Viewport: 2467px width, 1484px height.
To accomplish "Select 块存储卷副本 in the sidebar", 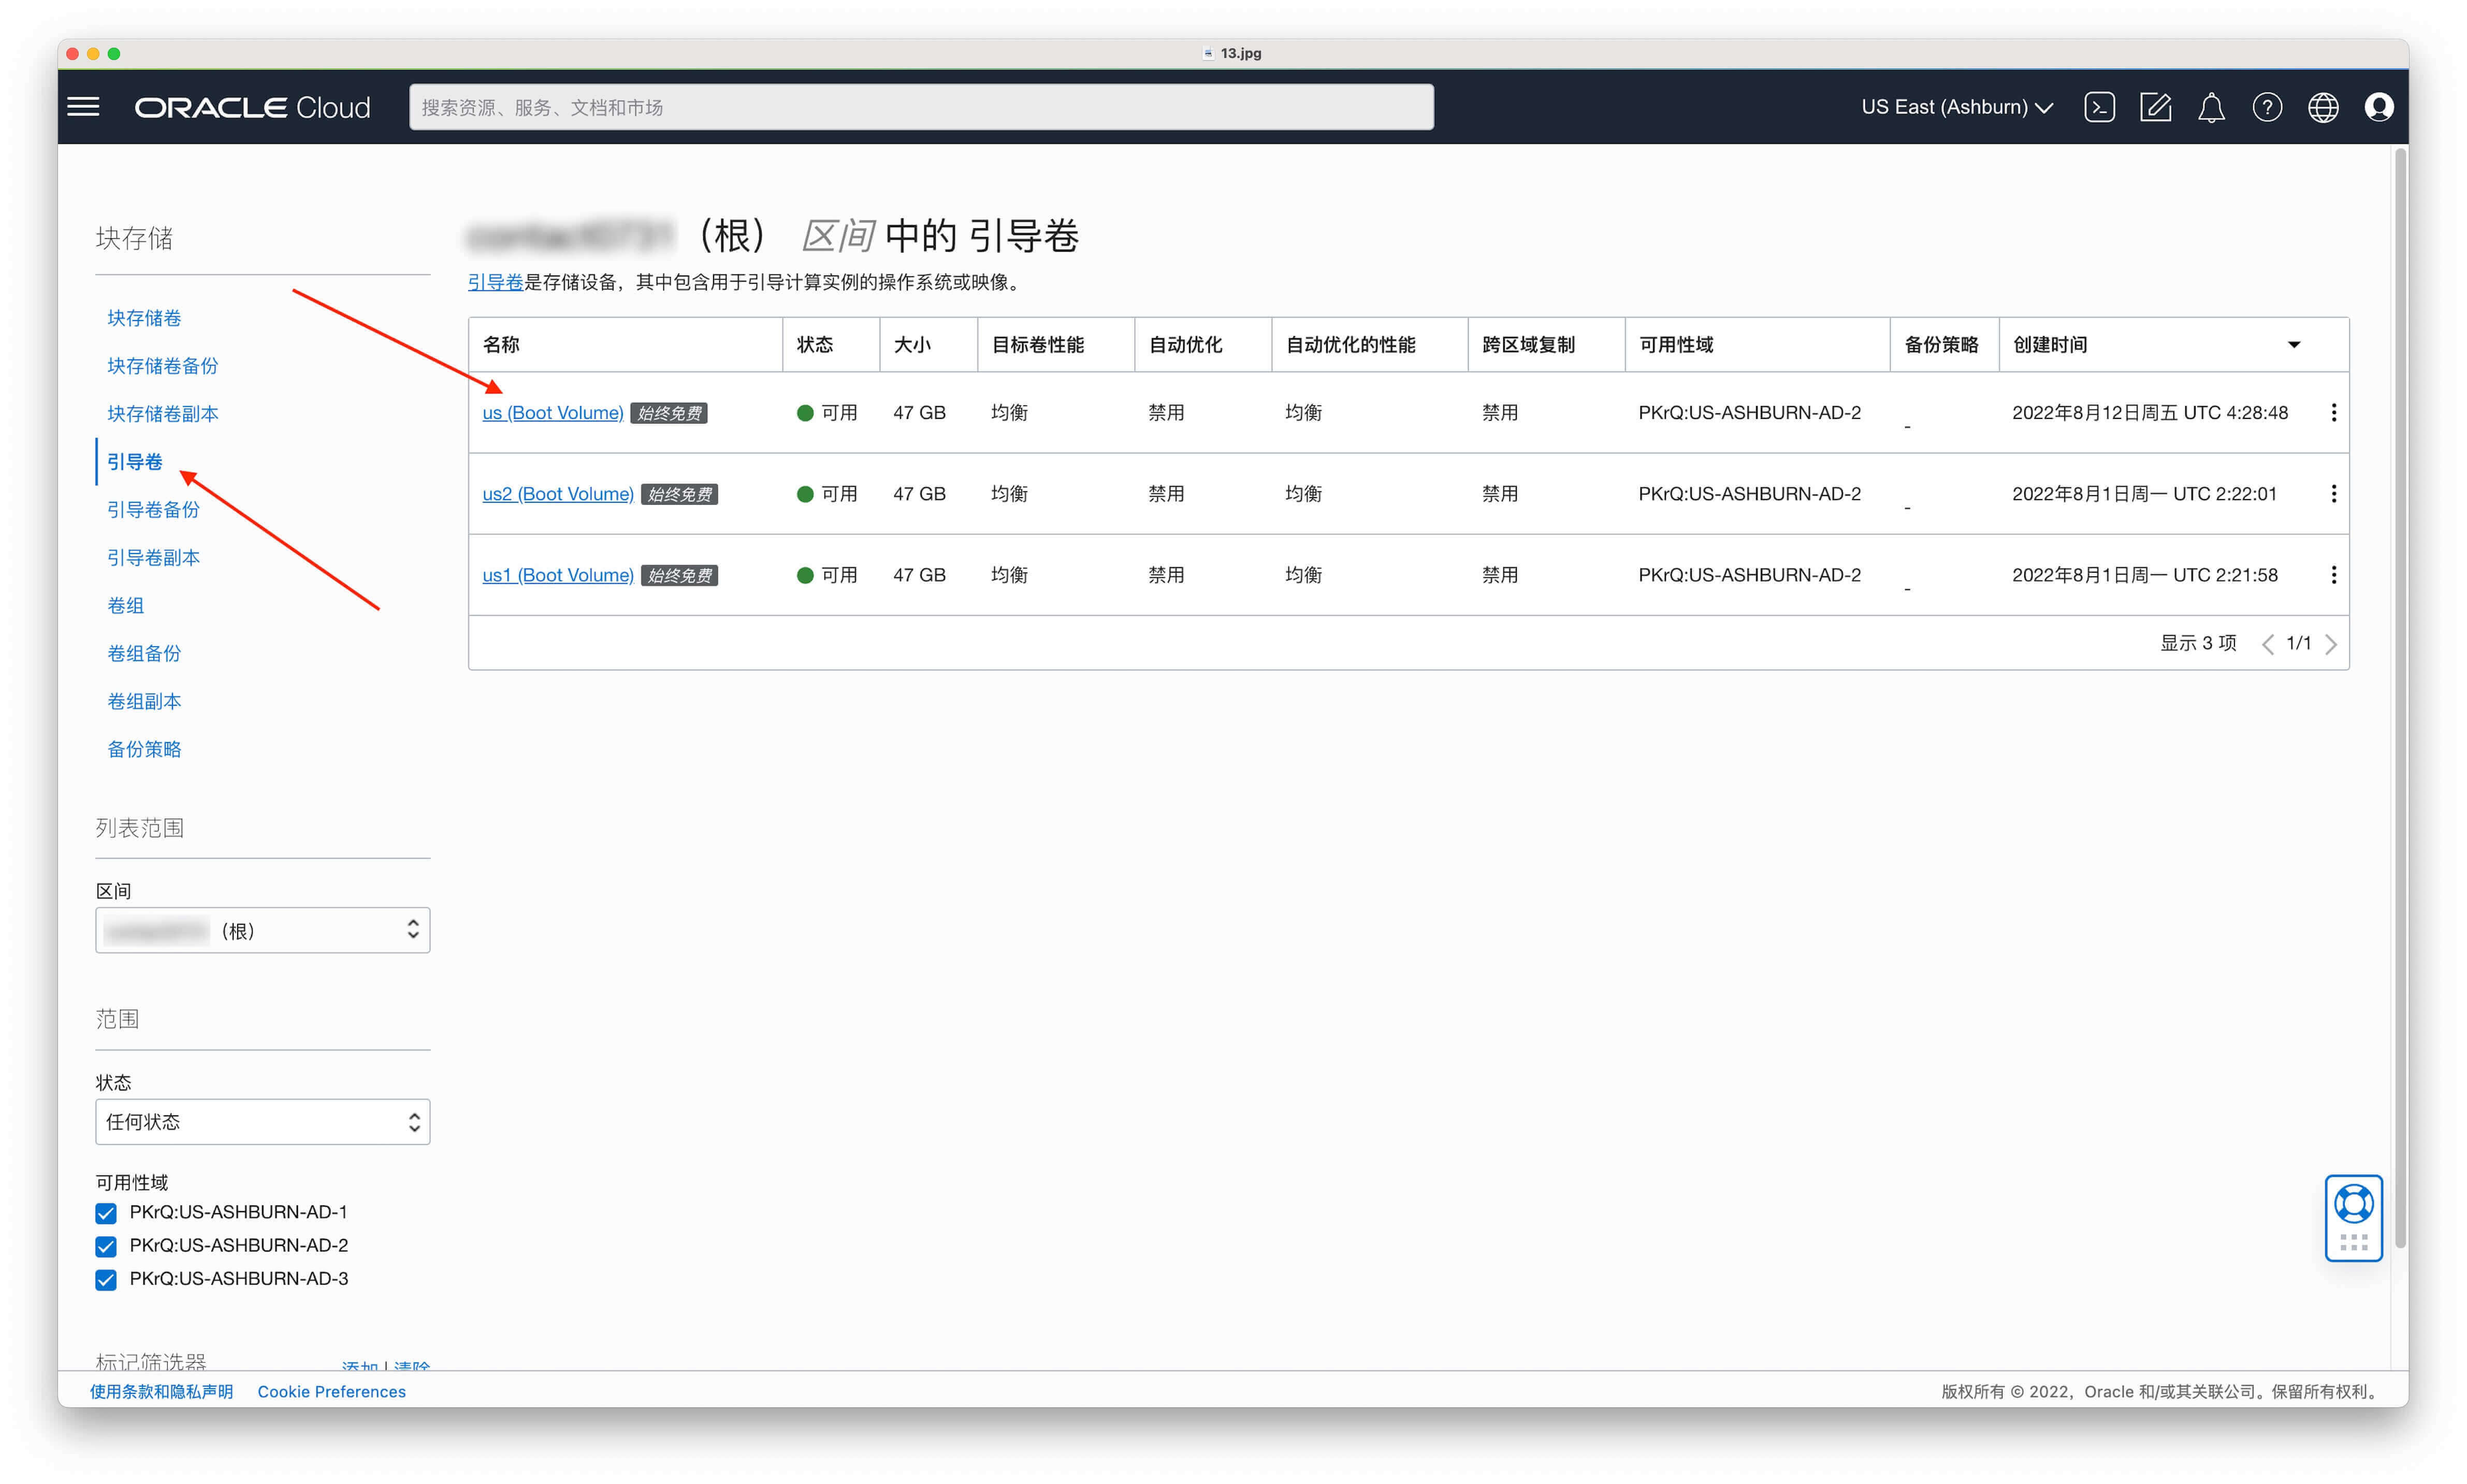I will click(x=162, y=414).
